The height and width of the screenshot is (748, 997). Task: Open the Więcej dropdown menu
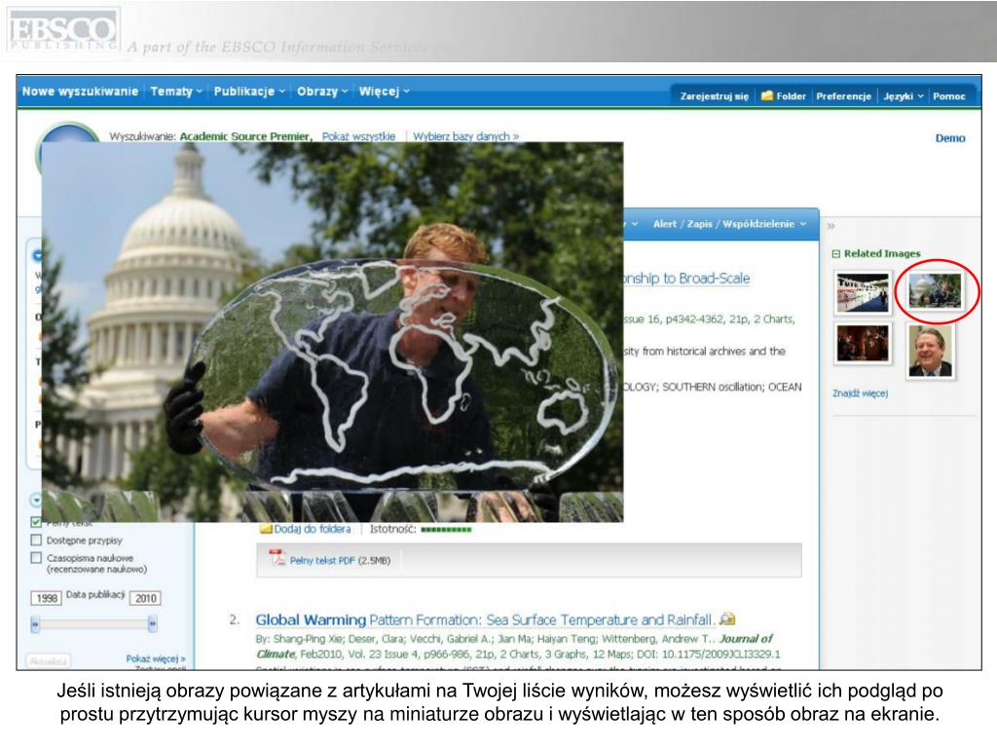384,91
